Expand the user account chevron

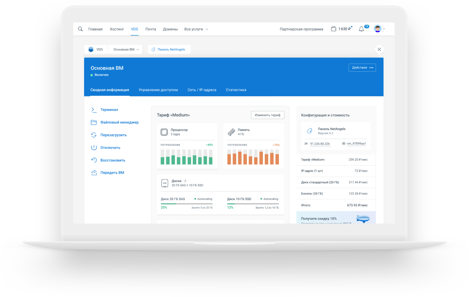click(384, 29)
